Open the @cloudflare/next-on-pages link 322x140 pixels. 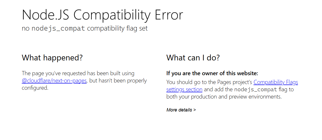click(x=54, y=81)
